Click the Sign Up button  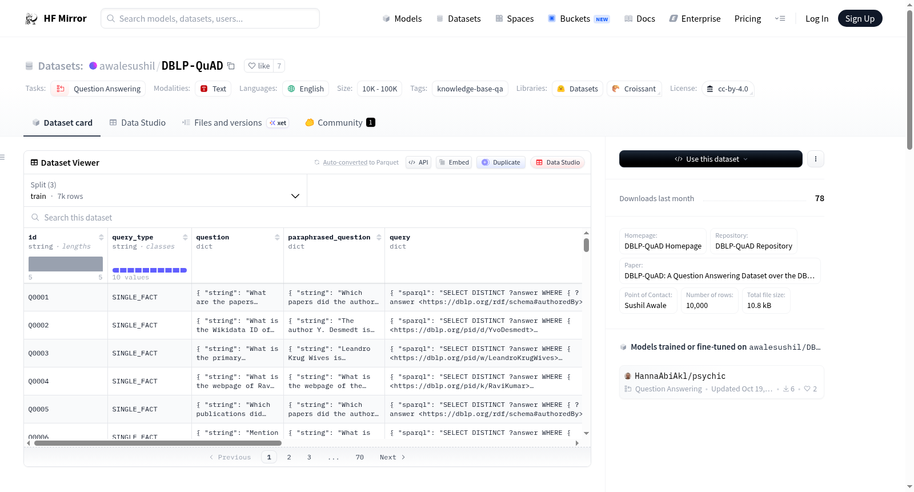(x=860, y=18)
